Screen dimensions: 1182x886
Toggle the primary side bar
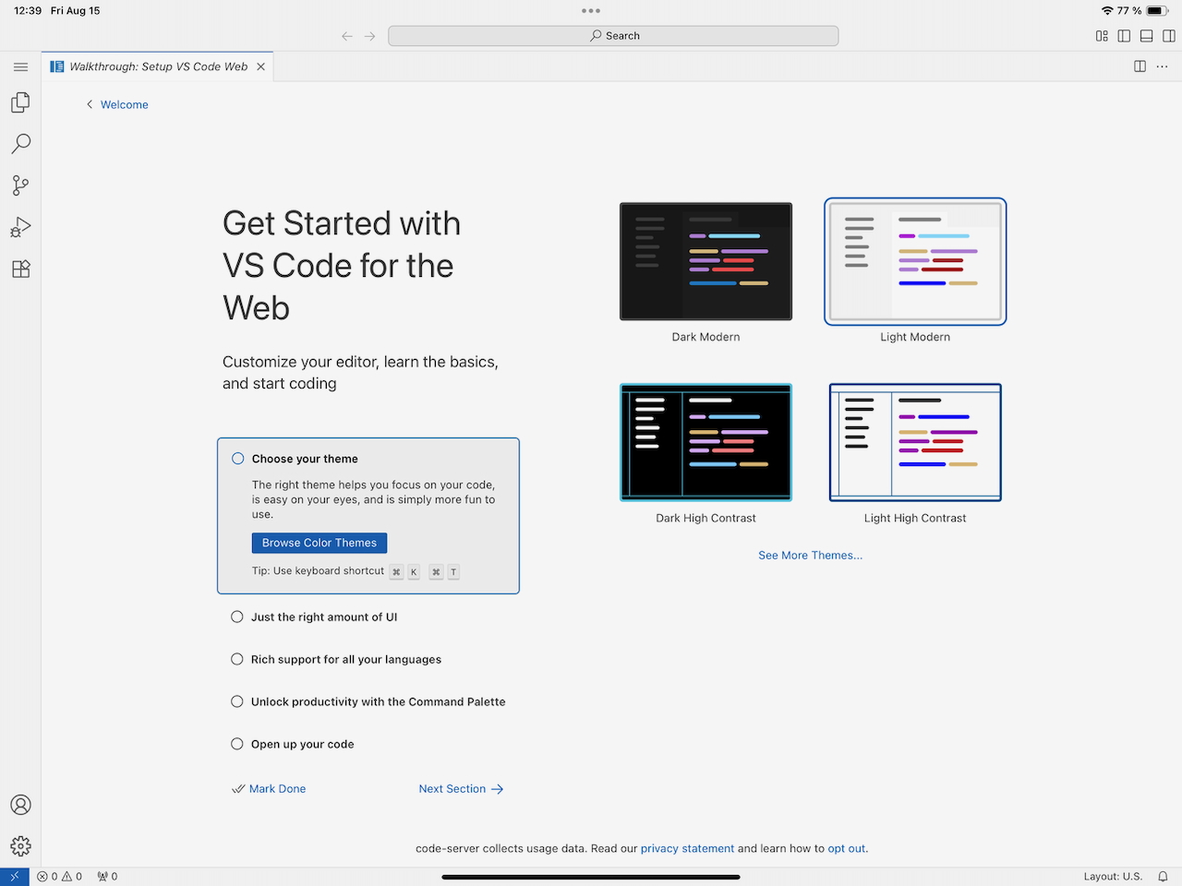click(1124, 36)
